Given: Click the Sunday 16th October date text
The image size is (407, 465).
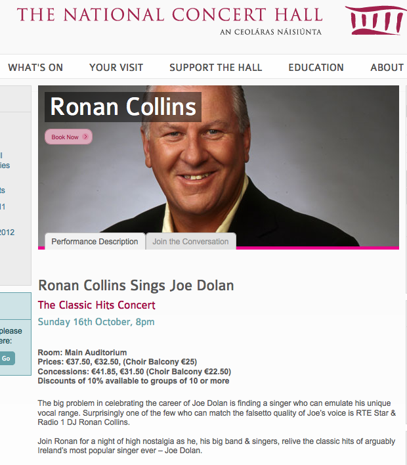Looking at the screenshot, I should (x=96, y=322).
